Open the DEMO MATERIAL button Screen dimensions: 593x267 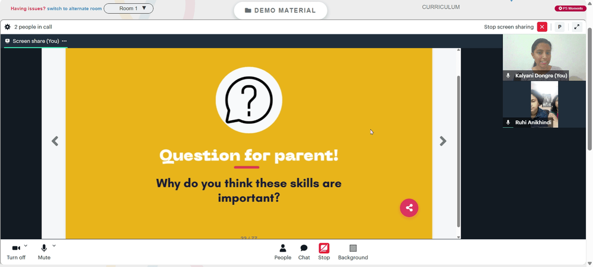pyautogui.click(x=280, y=11)
